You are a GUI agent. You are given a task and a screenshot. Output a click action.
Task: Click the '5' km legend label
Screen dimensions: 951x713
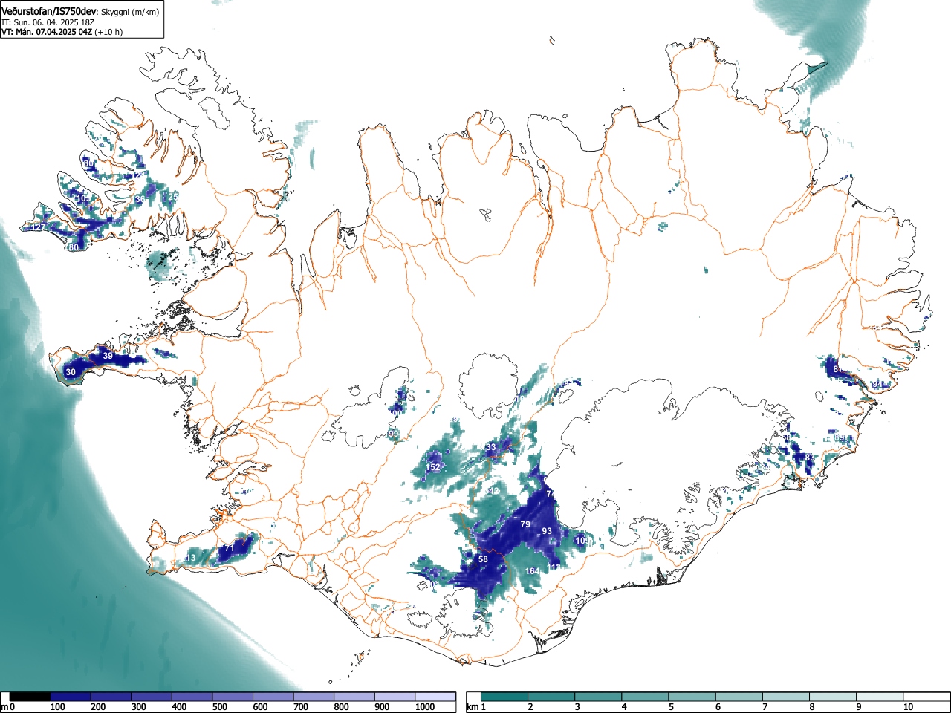pyautogui.click(x=670, y=707)
